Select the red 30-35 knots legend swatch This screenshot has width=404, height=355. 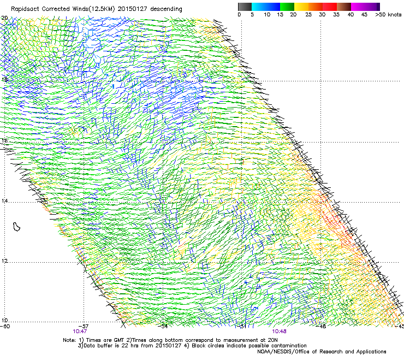coord(330,7)
